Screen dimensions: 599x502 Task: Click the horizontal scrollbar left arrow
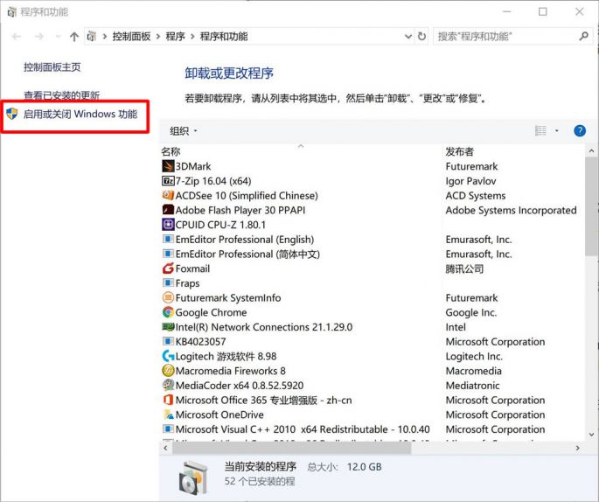pos(165,448)
